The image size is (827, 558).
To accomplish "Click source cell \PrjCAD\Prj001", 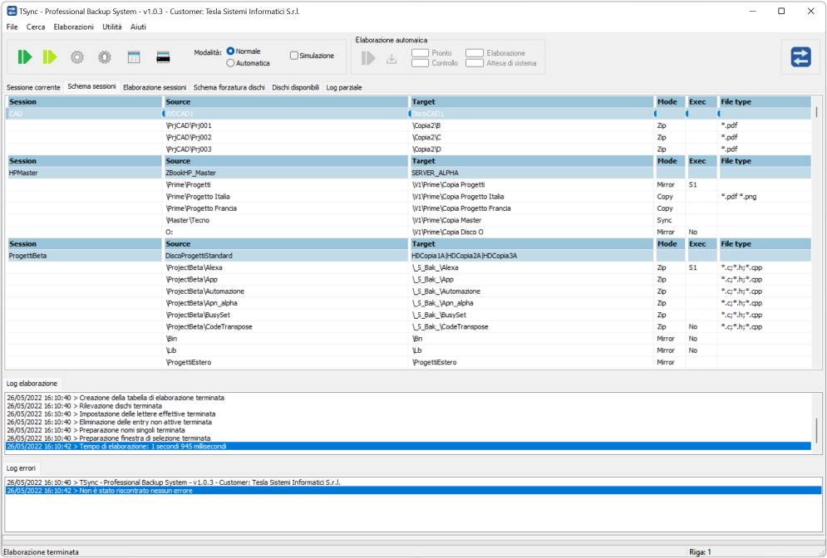I will pos(285,125).
